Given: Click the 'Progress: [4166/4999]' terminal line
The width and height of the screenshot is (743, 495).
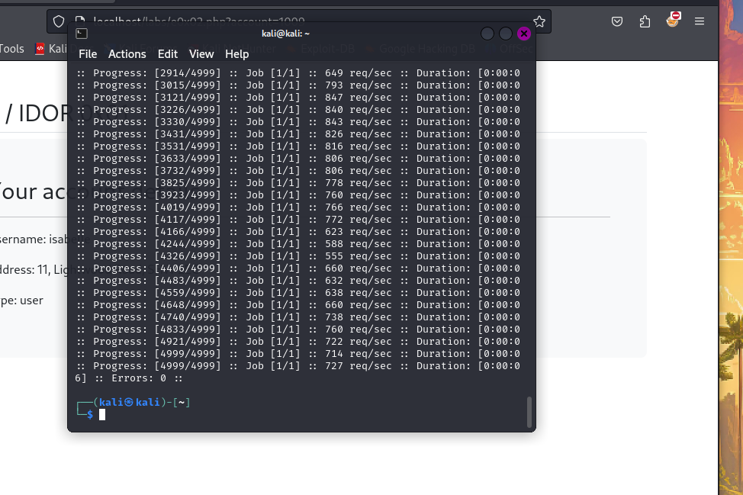Looking at the screenshot, I should pyautogui.click(x=298, y=232).
